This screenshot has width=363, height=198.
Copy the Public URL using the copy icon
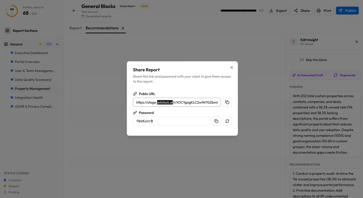coord(227,102)
